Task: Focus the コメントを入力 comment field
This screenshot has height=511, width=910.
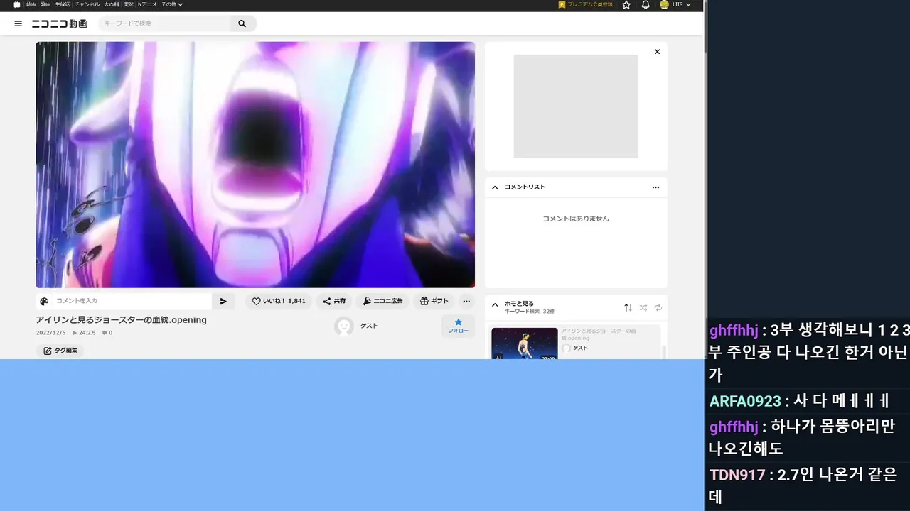Action: point(132,301)
